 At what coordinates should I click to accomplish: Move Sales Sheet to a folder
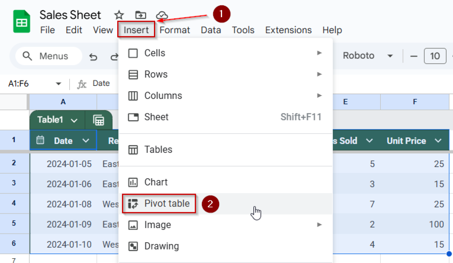point(140,15)
